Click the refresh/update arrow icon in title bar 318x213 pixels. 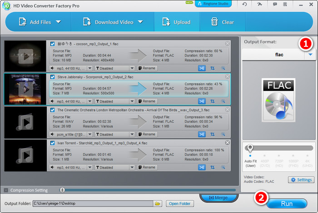coord(244,4)
